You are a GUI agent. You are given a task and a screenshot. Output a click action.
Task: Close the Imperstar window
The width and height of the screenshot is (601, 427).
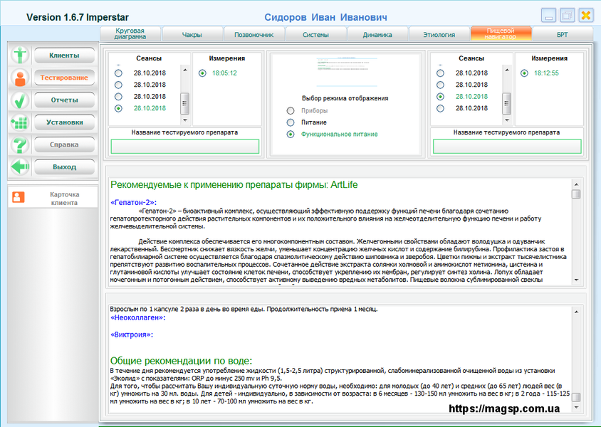click(586, 16)
